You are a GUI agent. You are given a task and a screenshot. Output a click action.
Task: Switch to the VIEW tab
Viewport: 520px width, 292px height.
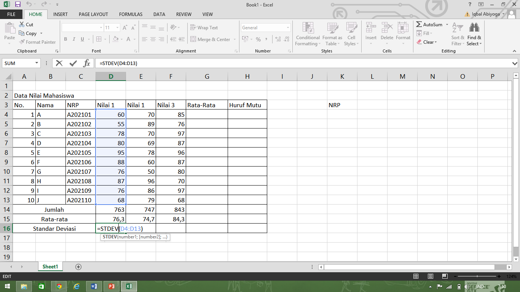pyautogui.click(x=207, y=14)
